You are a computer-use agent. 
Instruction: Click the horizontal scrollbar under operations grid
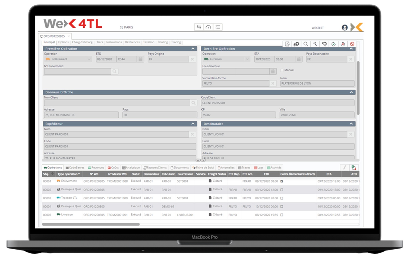[91, 224]
